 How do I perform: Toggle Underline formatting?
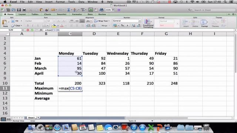(x=38, y=25)
